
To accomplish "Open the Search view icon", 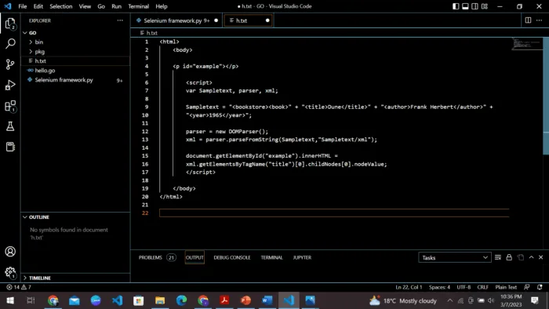I will [x=10, y=44].
